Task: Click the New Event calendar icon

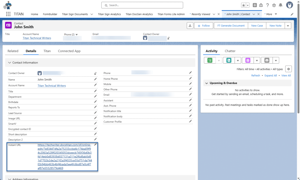Action: (x=248, y=60)
